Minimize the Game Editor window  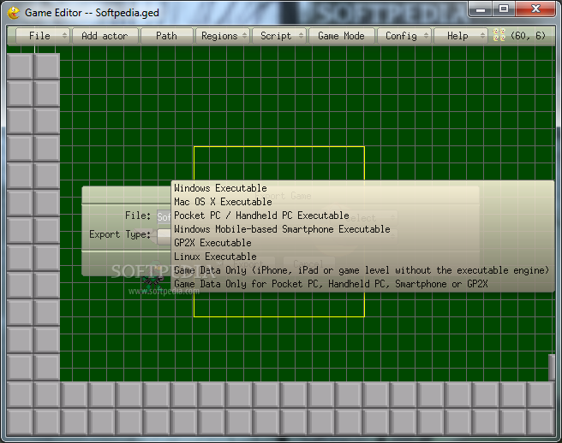481,9
